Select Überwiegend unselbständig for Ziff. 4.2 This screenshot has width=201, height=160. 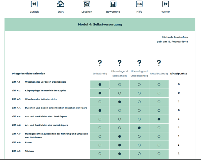coord(139,93)
